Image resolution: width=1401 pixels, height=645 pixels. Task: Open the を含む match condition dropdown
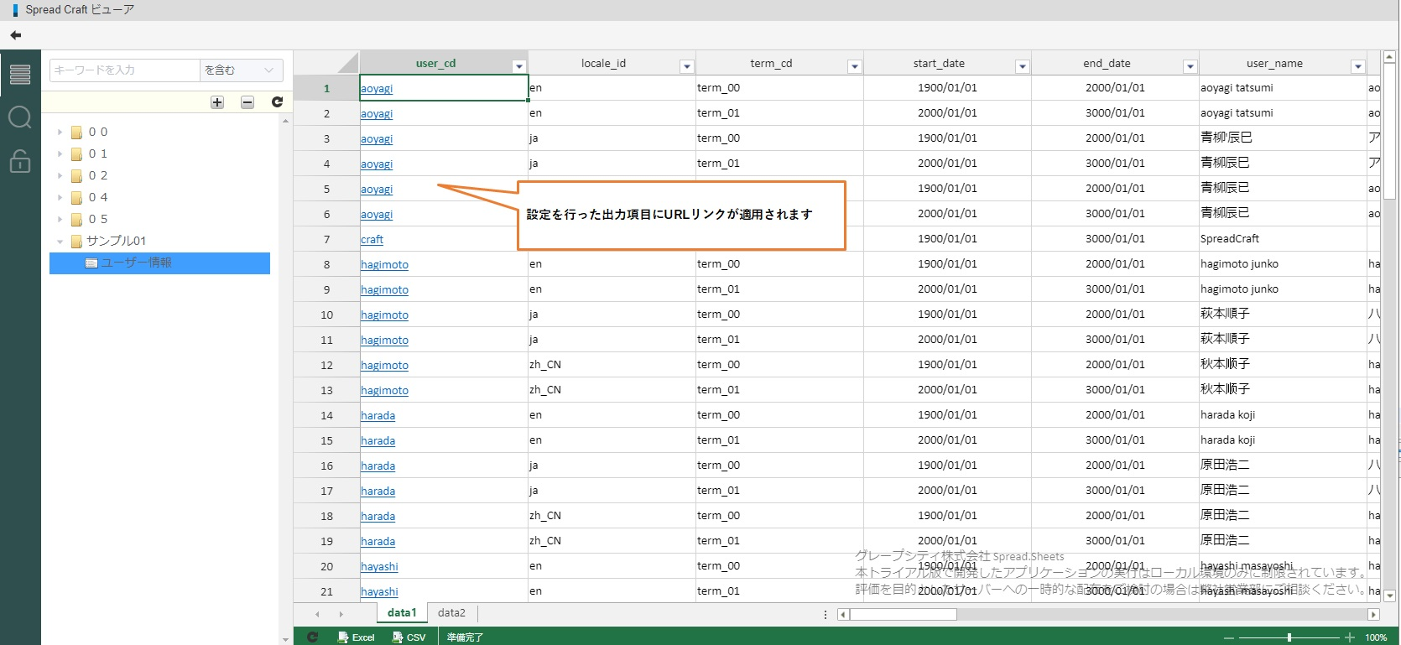click(241, 70)
